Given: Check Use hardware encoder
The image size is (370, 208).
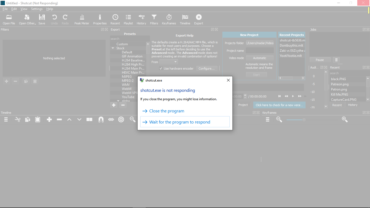Looking at the screenshot, I should (x=161, y=68).
